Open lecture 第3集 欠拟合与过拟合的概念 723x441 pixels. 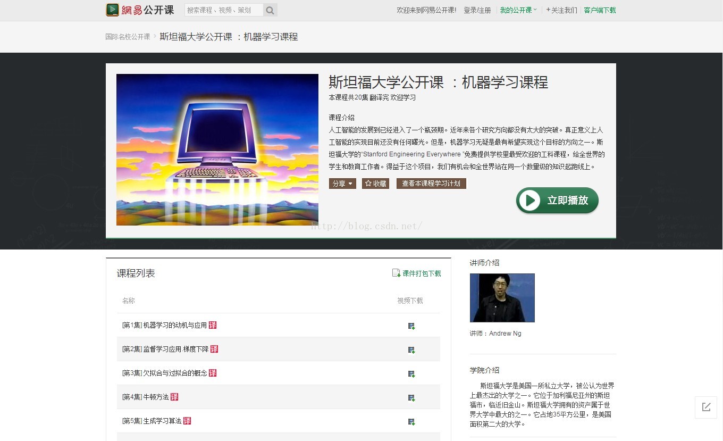pos(164,373)
